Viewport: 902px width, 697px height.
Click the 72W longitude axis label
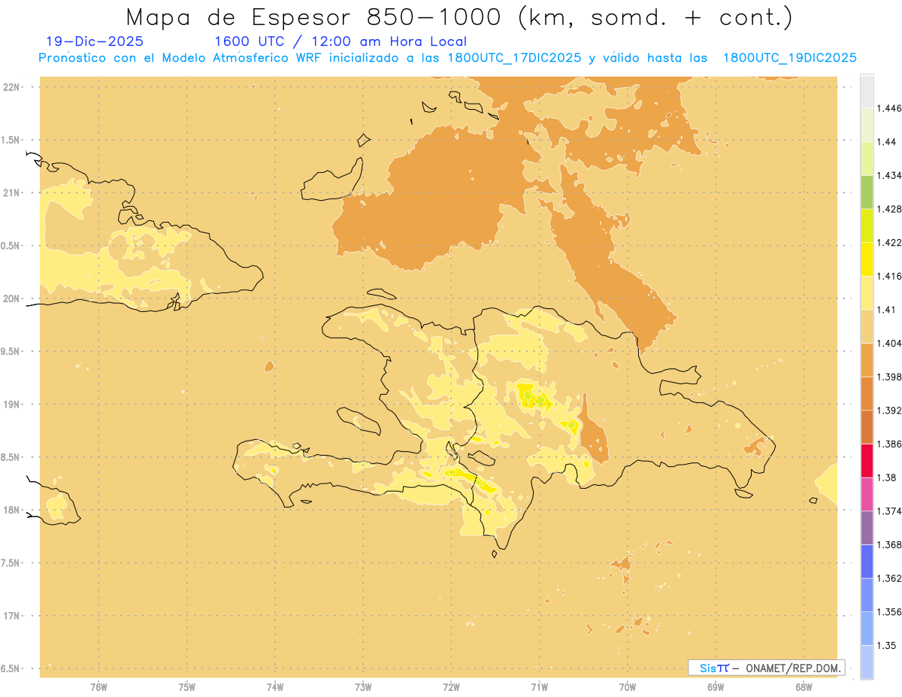click(451, 686)
